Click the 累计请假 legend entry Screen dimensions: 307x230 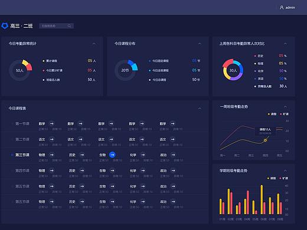pyautogui.click(x=50, y=61)
